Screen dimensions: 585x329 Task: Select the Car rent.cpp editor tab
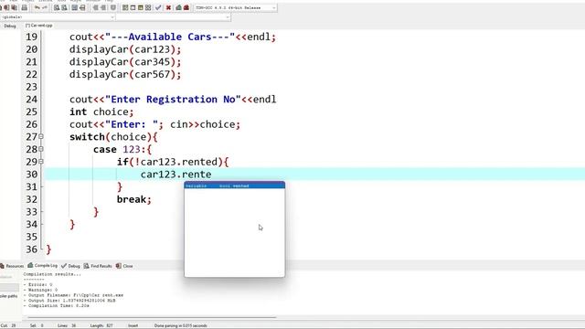tap(39, 26)
